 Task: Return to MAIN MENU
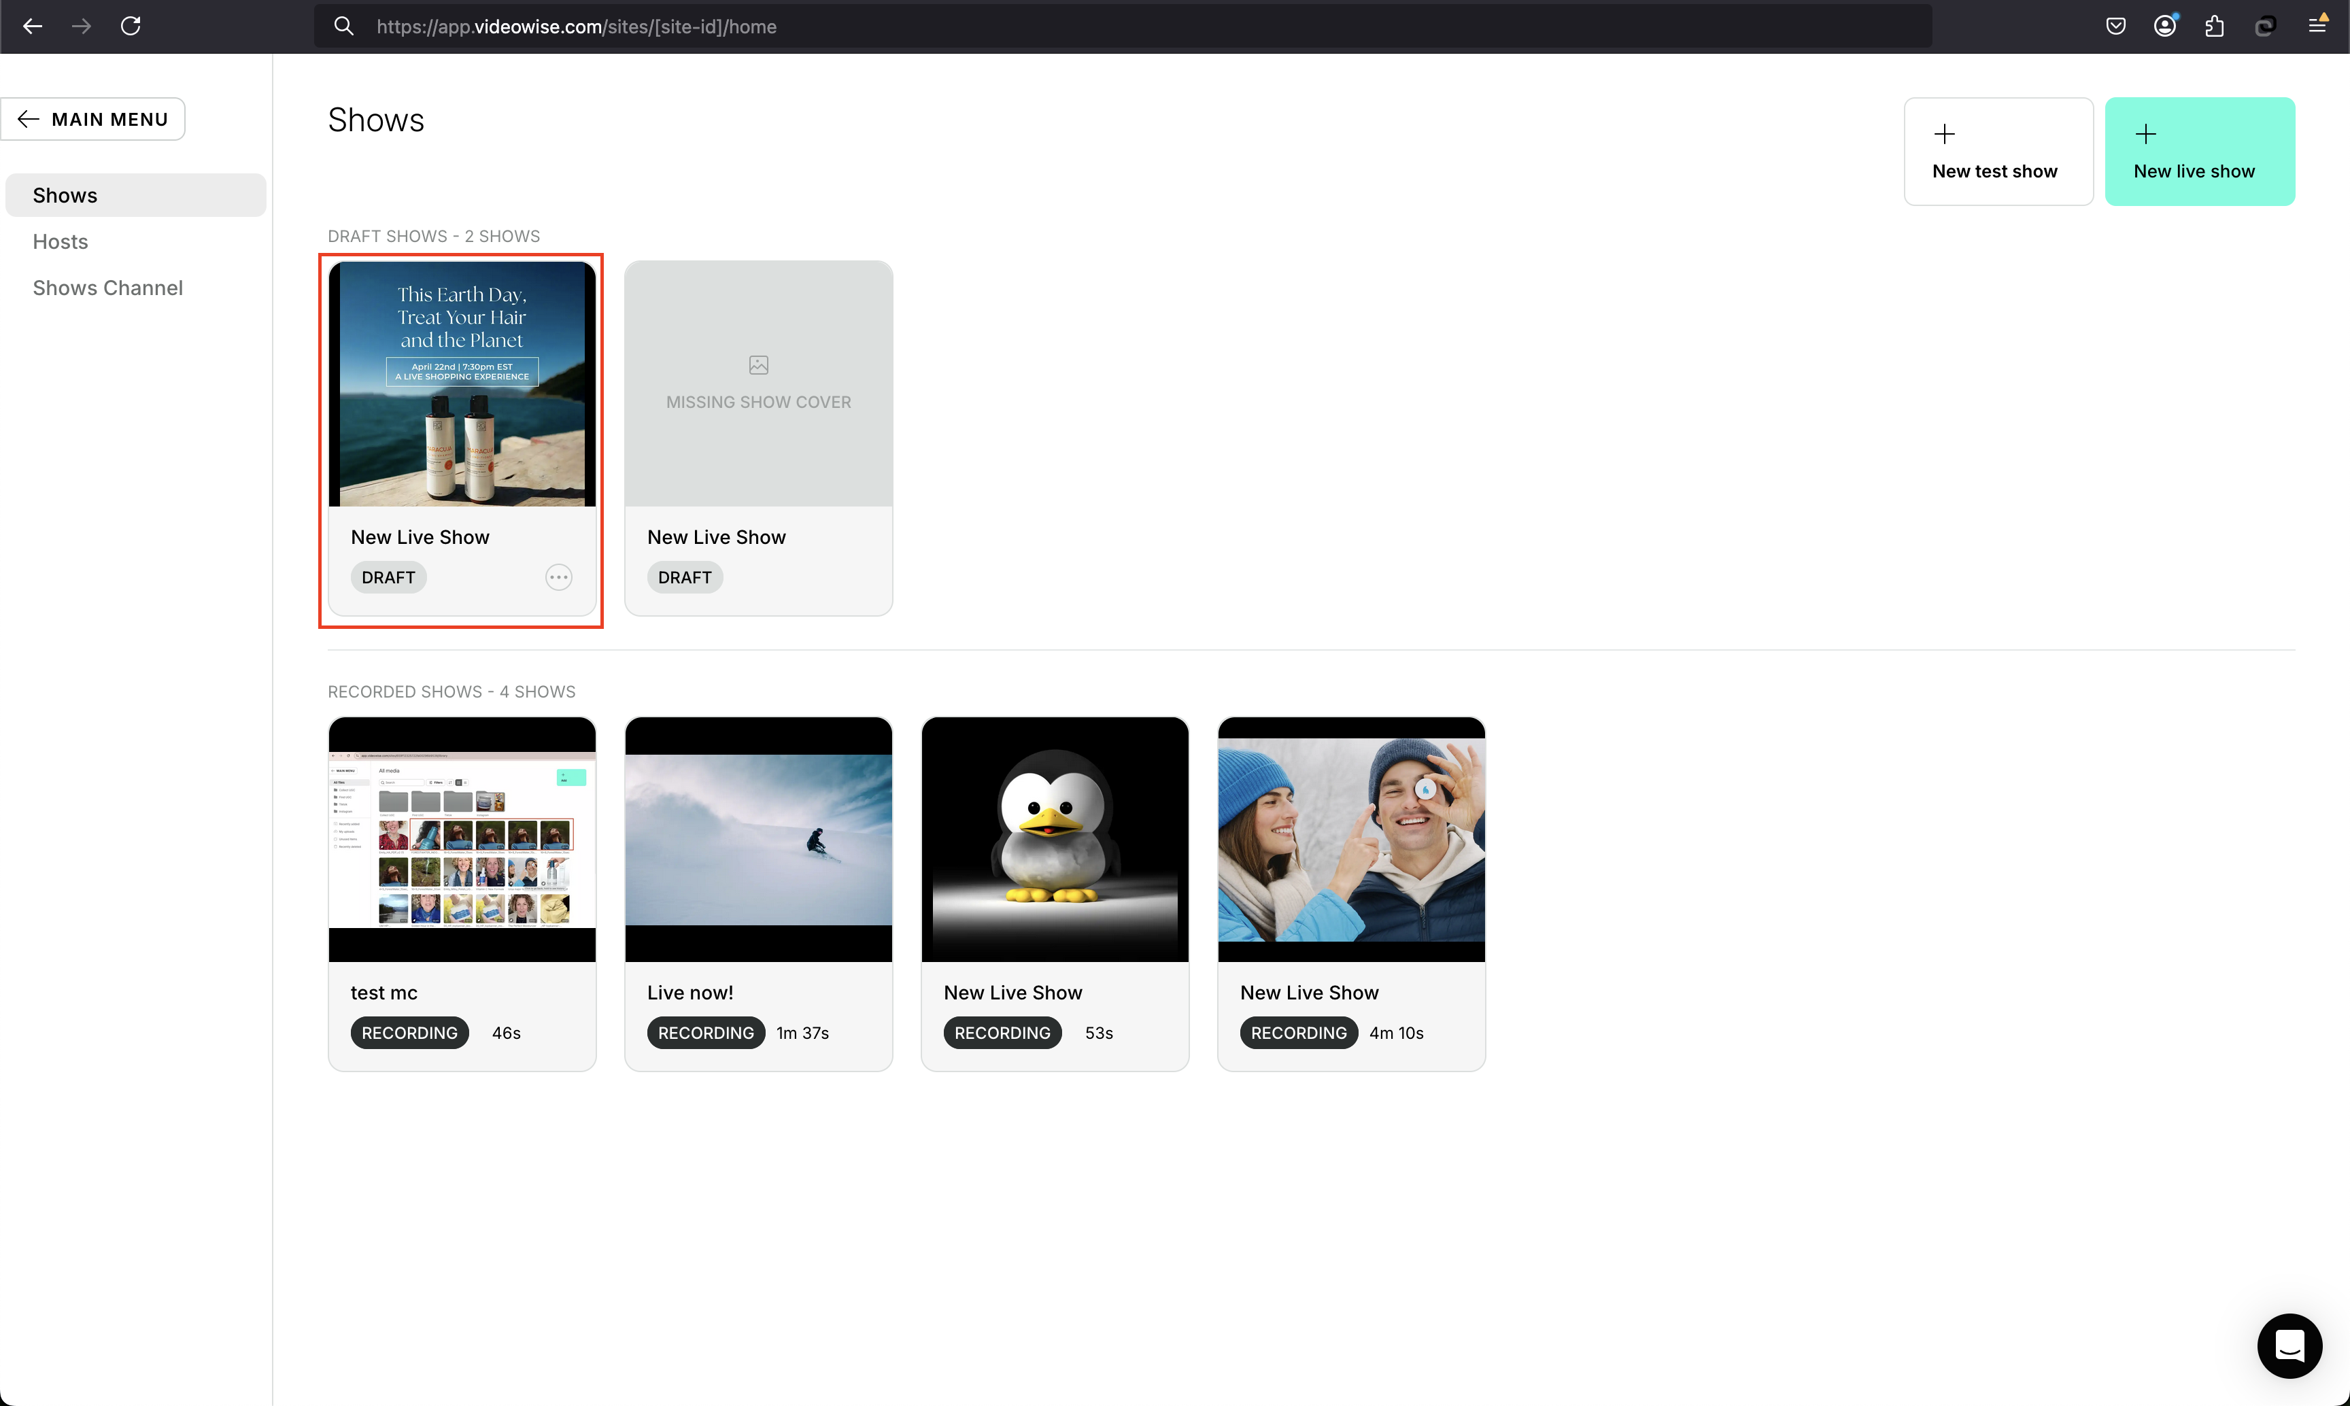(93, 120)
